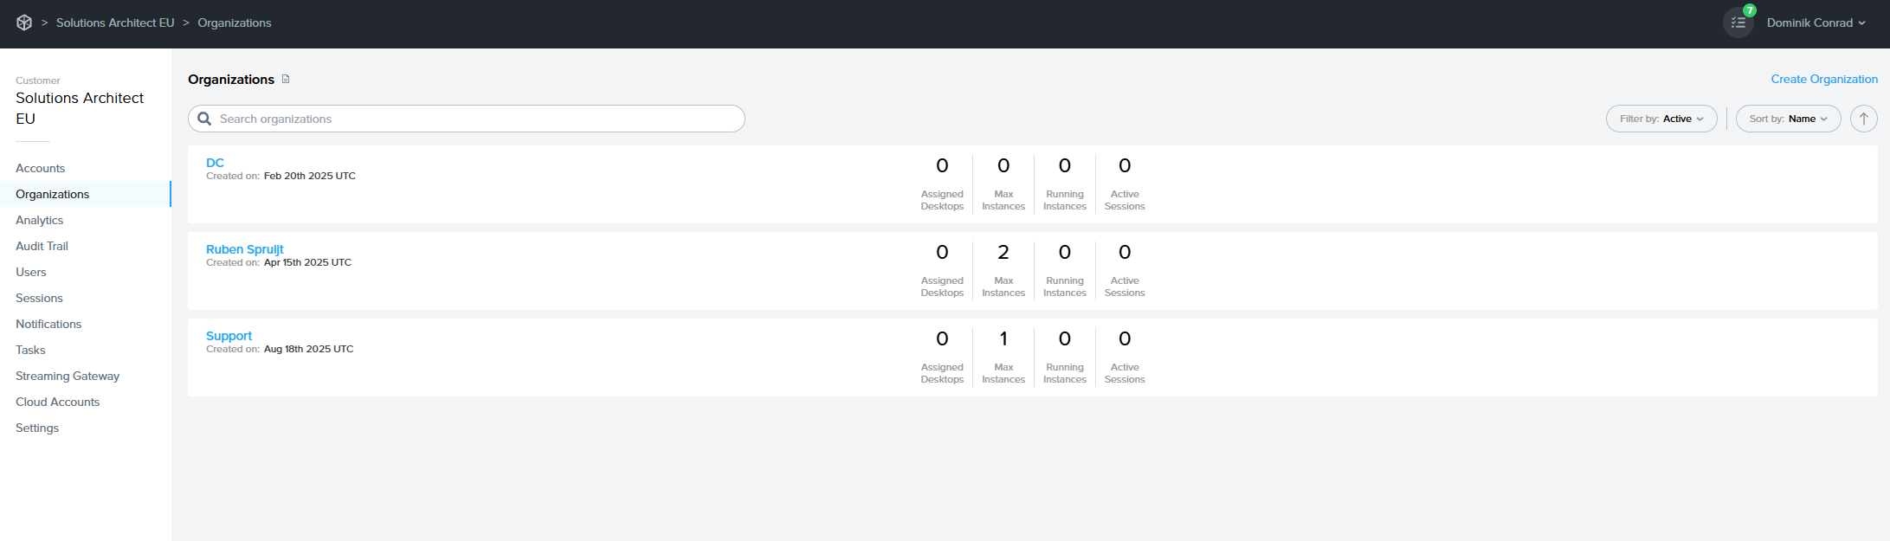The image size is (1890, 541).
Task: Open the Ruben Spruijt organization
Action: [x=244, y=249]
